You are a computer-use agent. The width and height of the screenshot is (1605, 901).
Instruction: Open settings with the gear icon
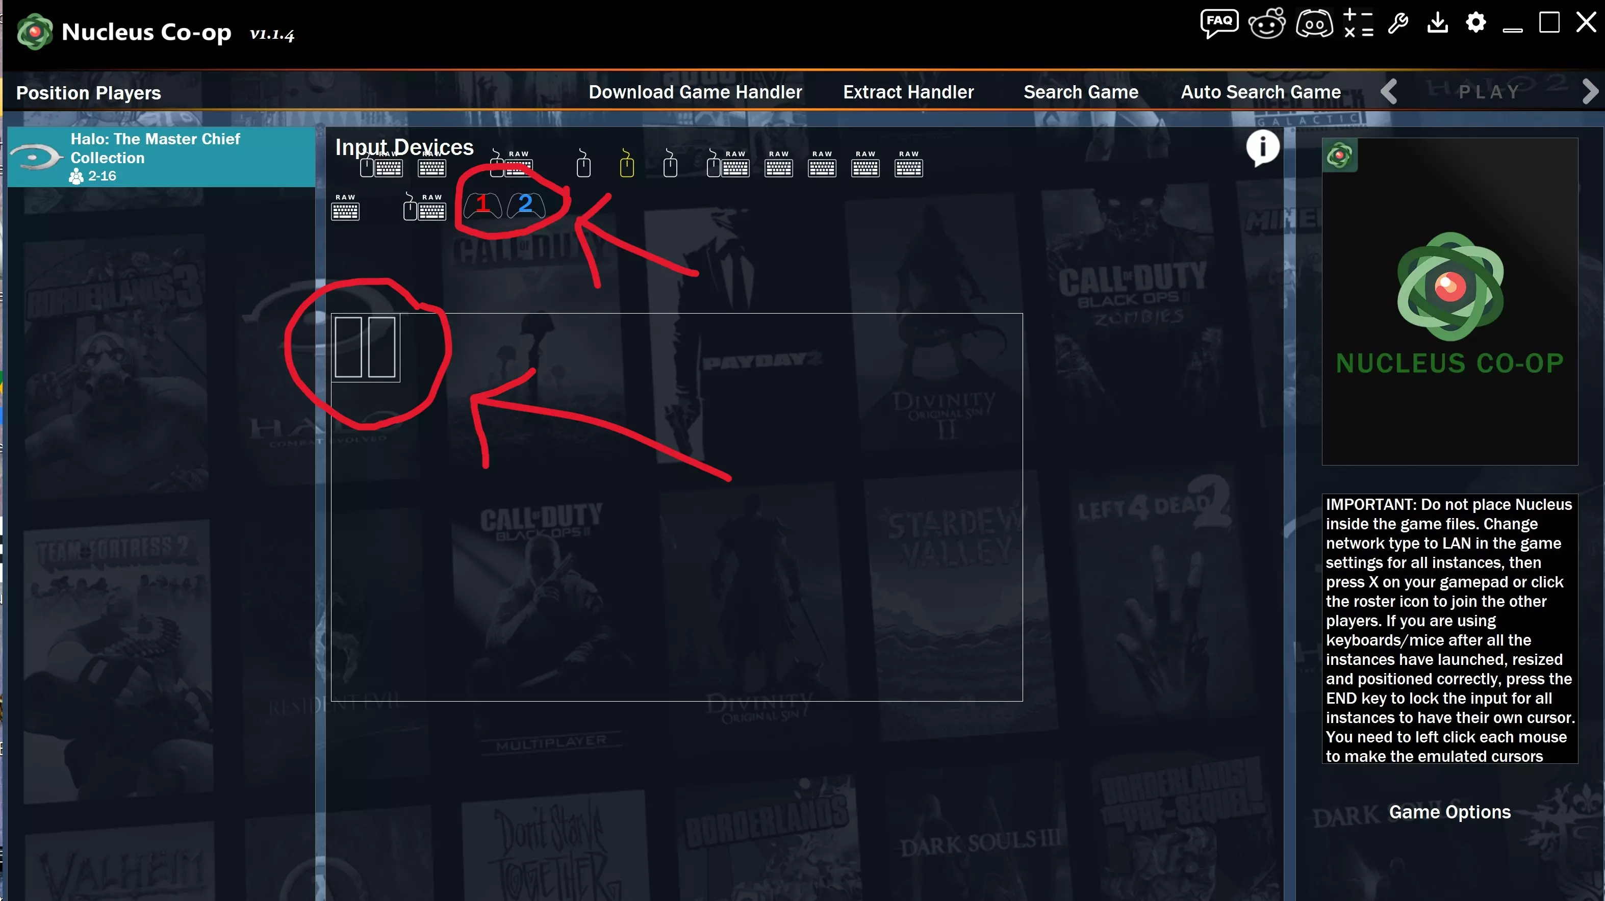coord(1475,23)
